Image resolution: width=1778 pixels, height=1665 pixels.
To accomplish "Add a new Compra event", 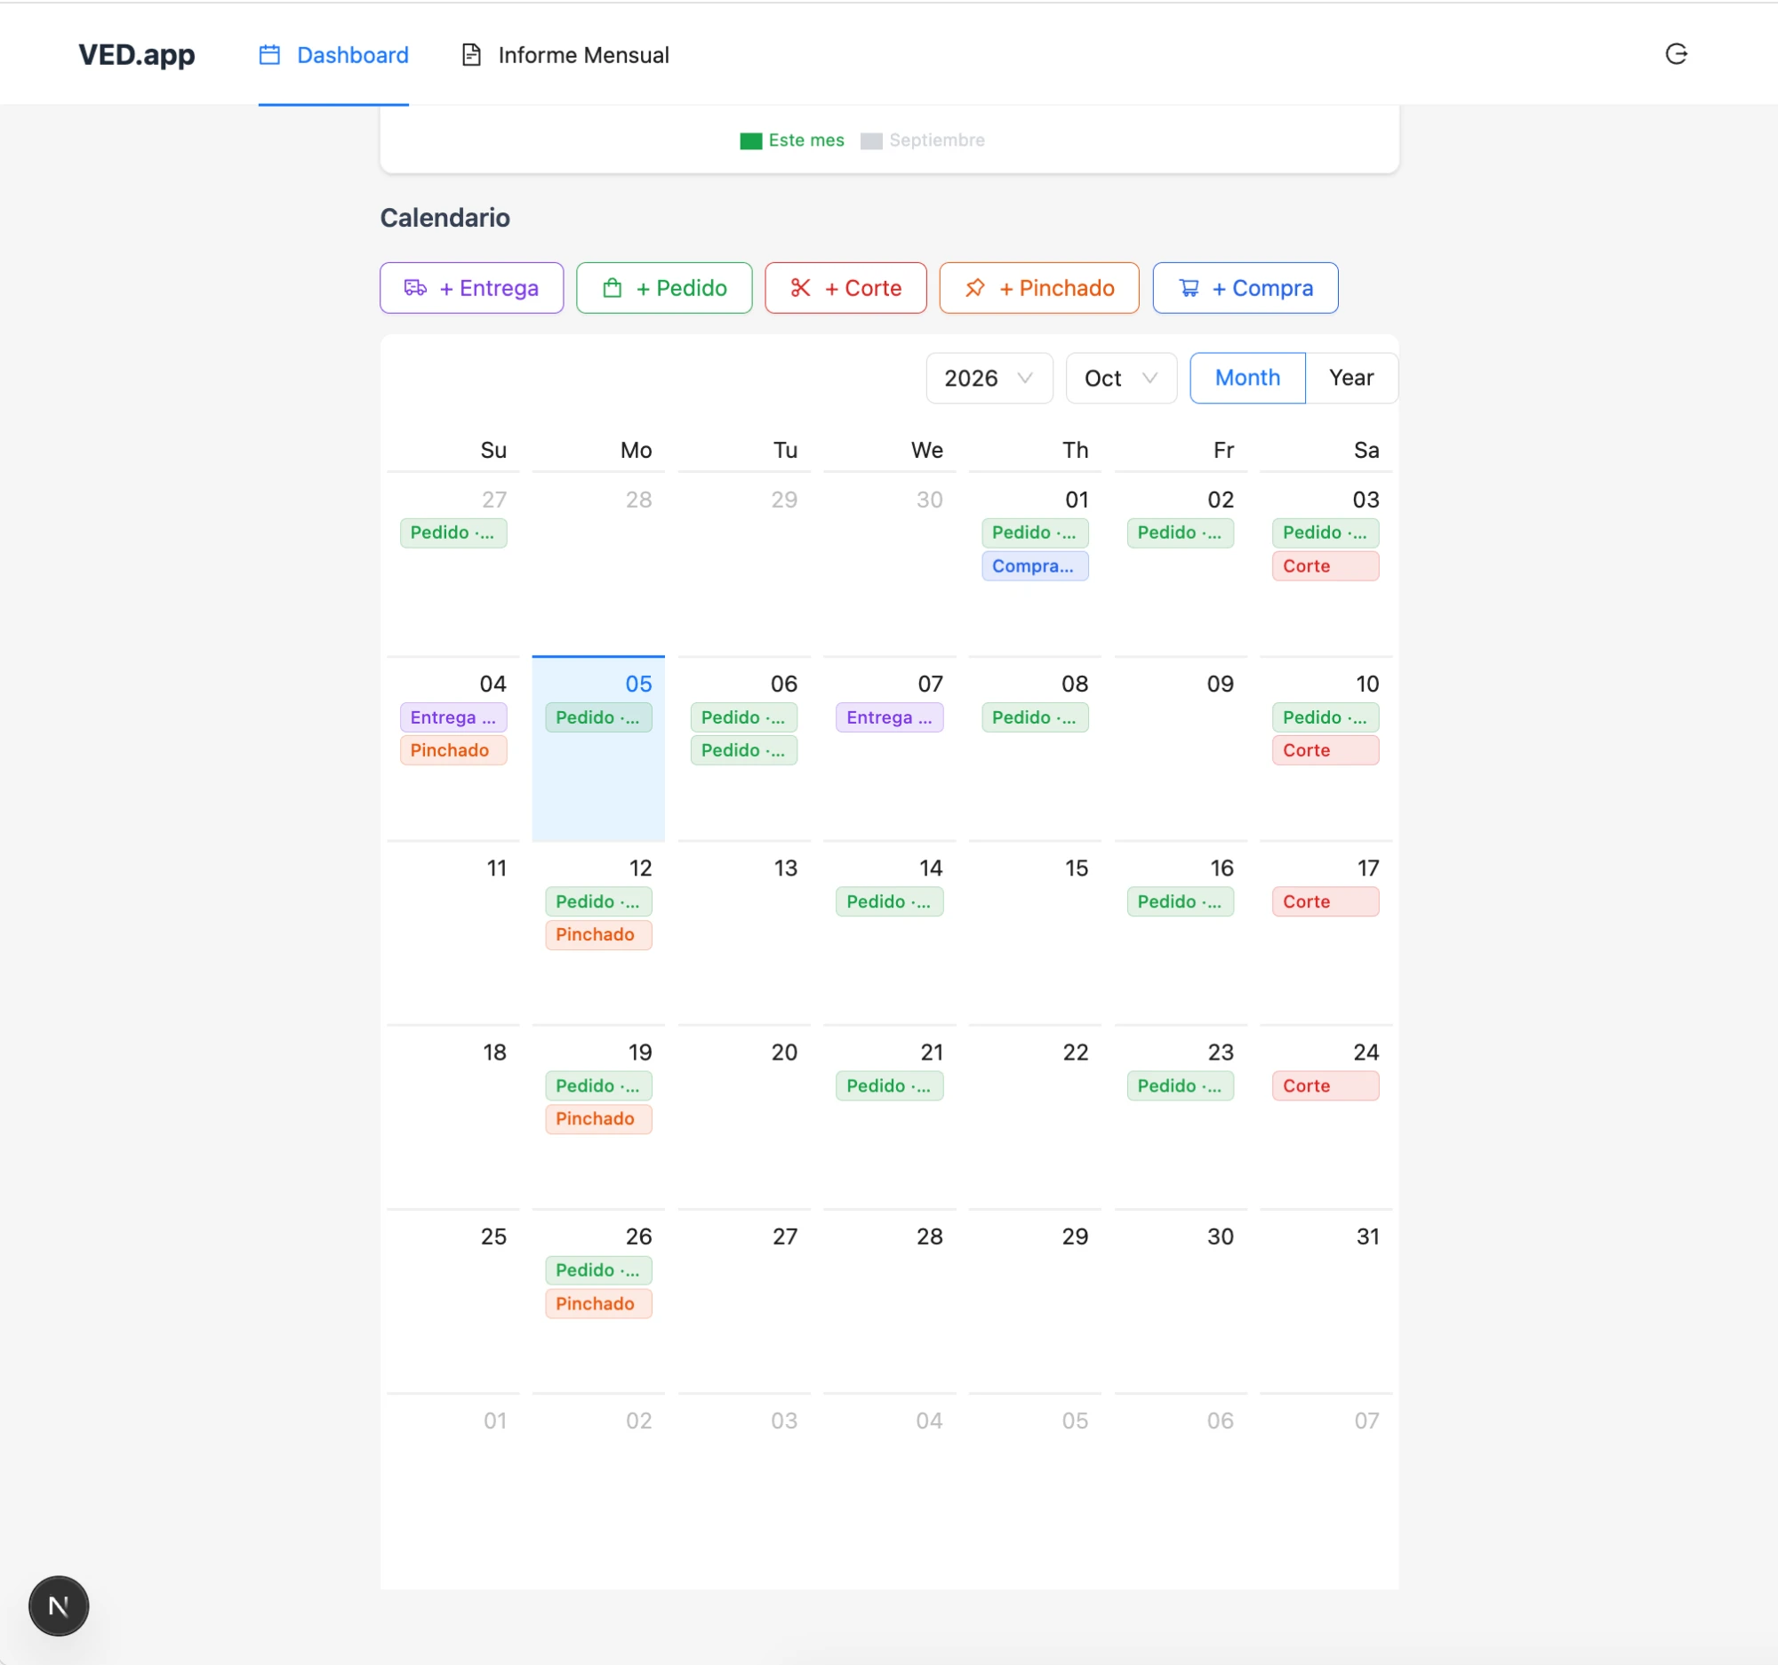I will pos(1245,288).
